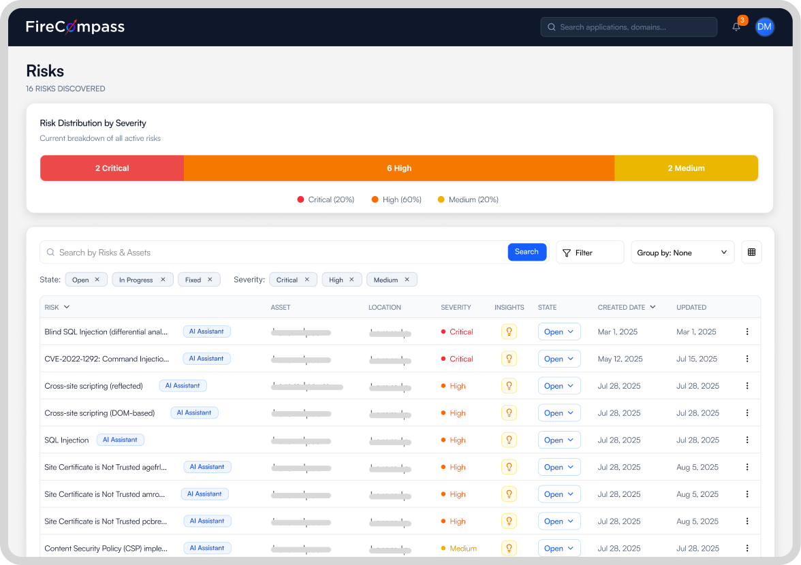Image resolution: width=801 pixels, height=565 pixels.
Task: Click the 6 High severity bar segment
Action: (x=399, y=168)
